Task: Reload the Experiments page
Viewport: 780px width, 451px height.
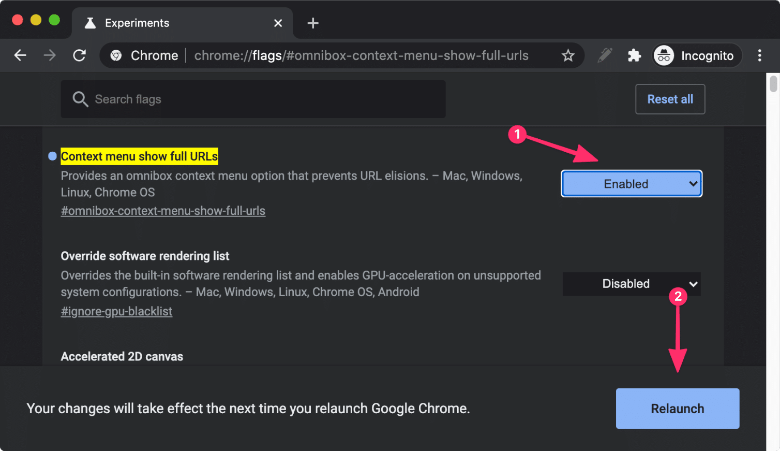Action: tap(79, 55)
